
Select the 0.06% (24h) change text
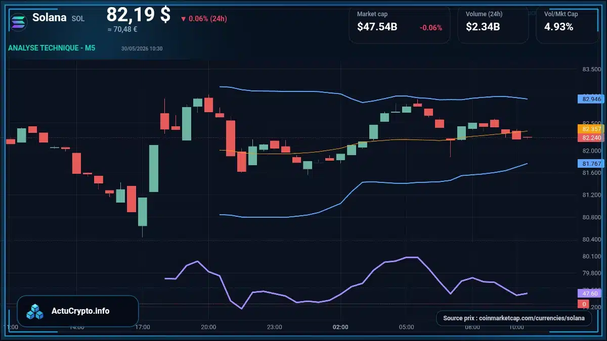coord(207,19)
